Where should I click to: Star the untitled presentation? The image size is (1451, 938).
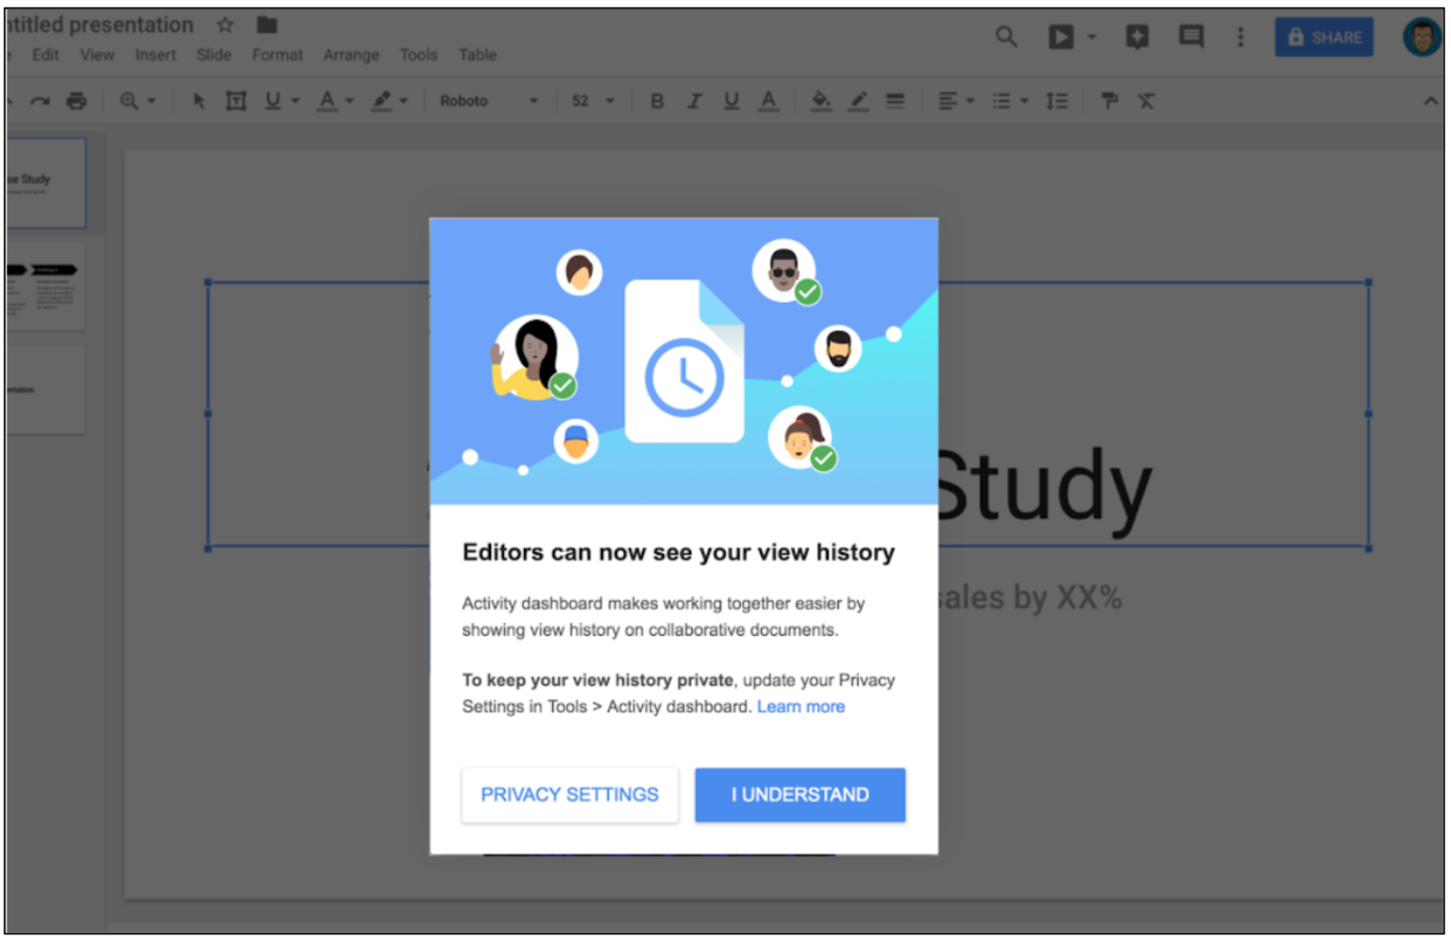tap(225, 24)
